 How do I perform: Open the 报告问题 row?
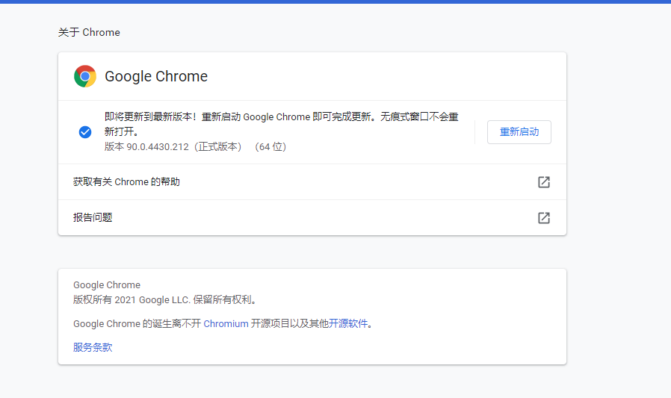[312, 217]
